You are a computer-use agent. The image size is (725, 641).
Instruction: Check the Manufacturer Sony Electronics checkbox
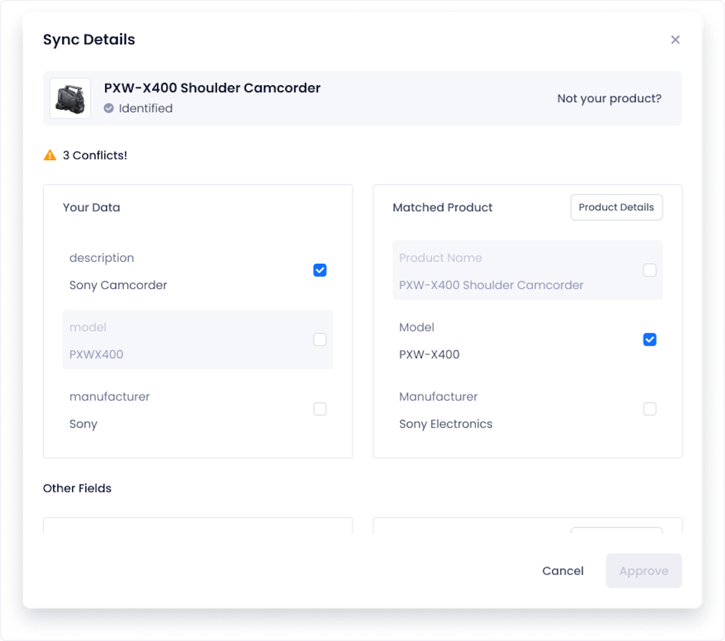[650, 409]
